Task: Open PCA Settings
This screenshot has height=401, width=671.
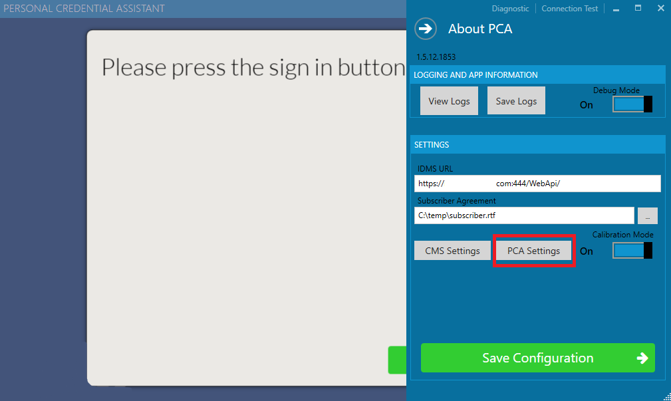Action: tap(533, 251)
